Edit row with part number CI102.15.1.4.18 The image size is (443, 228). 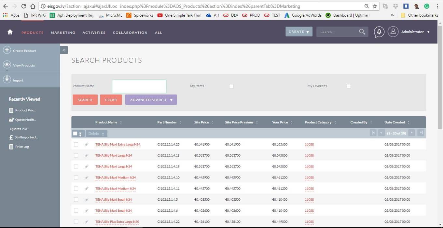(86, 155)
